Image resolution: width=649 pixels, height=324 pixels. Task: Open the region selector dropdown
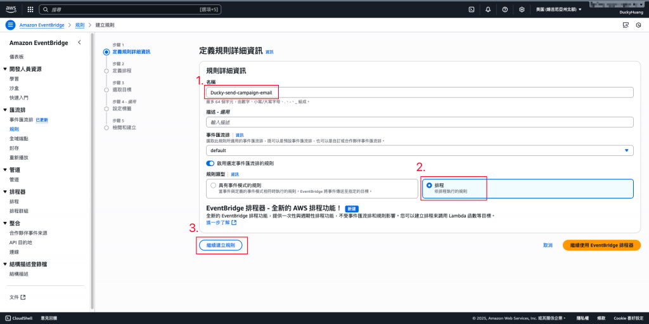pyautogui.click(x=558, y=9)
